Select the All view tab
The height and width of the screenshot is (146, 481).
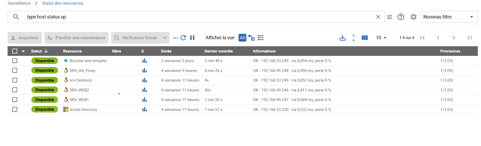[x=242, y=38]
